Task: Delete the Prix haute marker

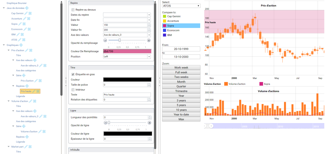Action: pyautogui.click(x=38, y=91)
